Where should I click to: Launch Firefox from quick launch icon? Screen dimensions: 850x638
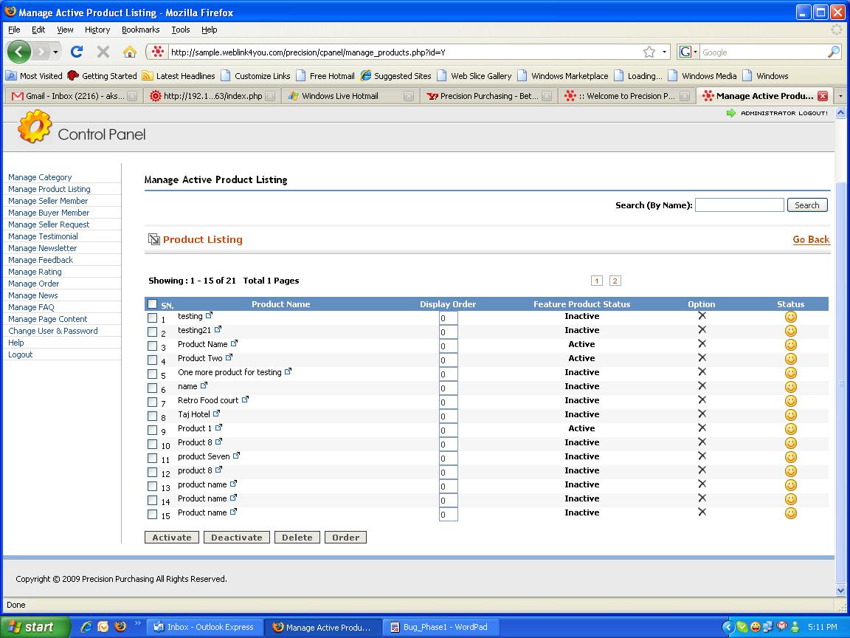120,627
